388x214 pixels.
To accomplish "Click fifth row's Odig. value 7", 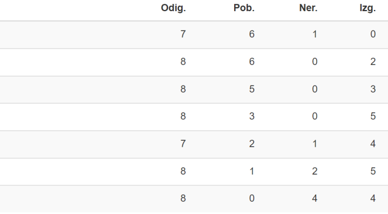I will [183, 143].
